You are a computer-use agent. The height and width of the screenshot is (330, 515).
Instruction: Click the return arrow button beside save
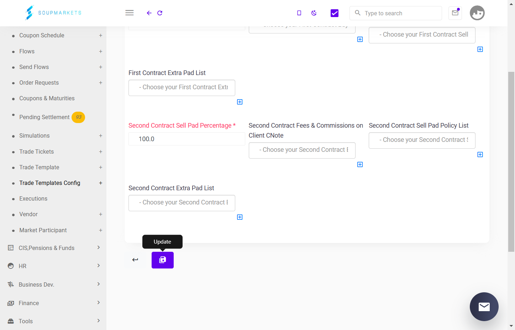(135, 260)
